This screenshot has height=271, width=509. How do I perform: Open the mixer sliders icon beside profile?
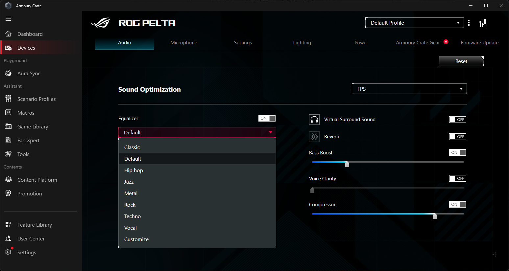click(482, 23)
